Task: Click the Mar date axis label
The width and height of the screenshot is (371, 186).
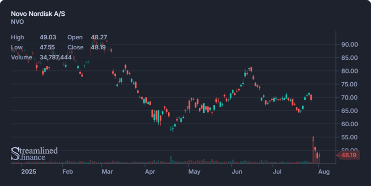Action: coord(107,171)
